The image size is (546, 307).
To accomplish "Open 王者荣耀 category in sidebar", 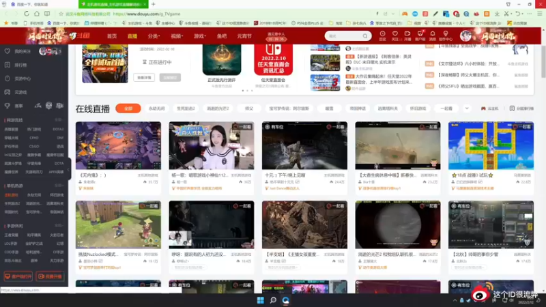I will click(11, 235).
